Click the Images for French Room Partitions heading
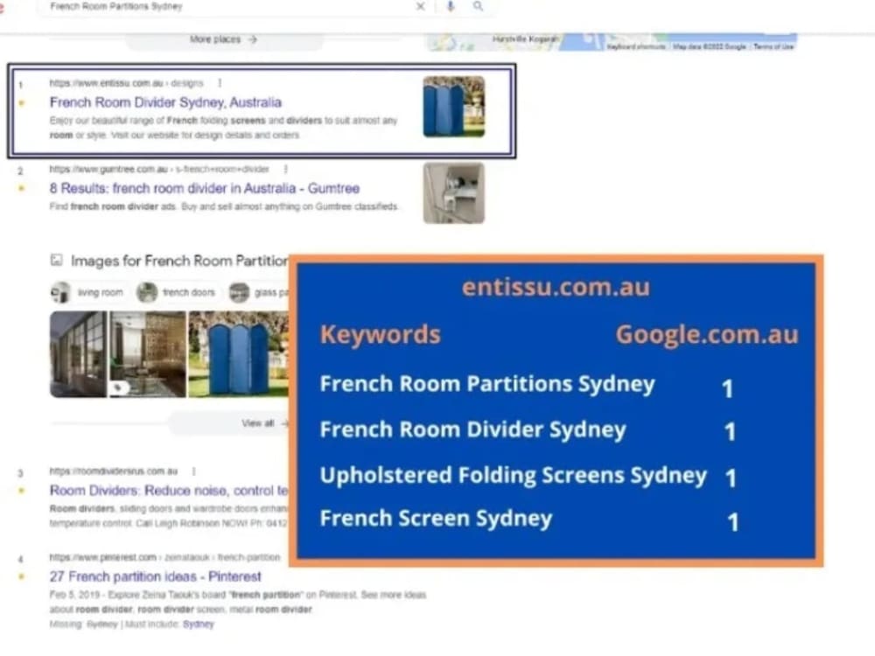This screenshot has width=875, height=656. click(x=179, y=261)
